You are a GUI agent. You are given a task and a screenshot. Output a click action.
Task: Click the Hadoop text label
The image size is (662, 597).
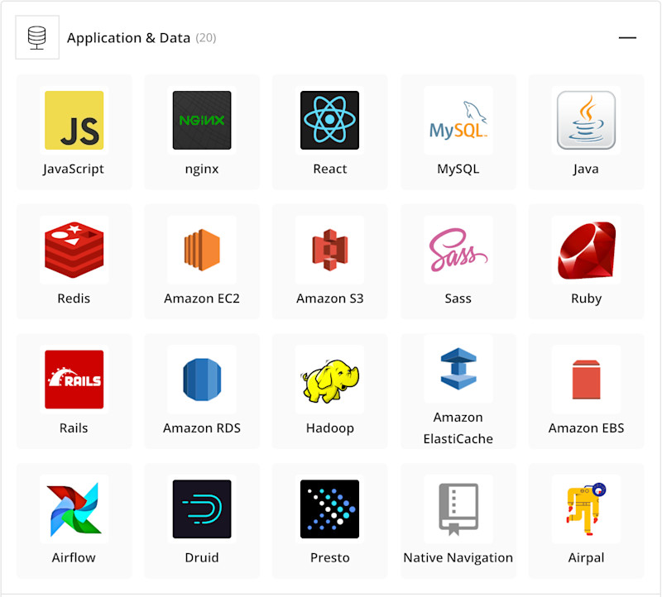click(329, 428)
